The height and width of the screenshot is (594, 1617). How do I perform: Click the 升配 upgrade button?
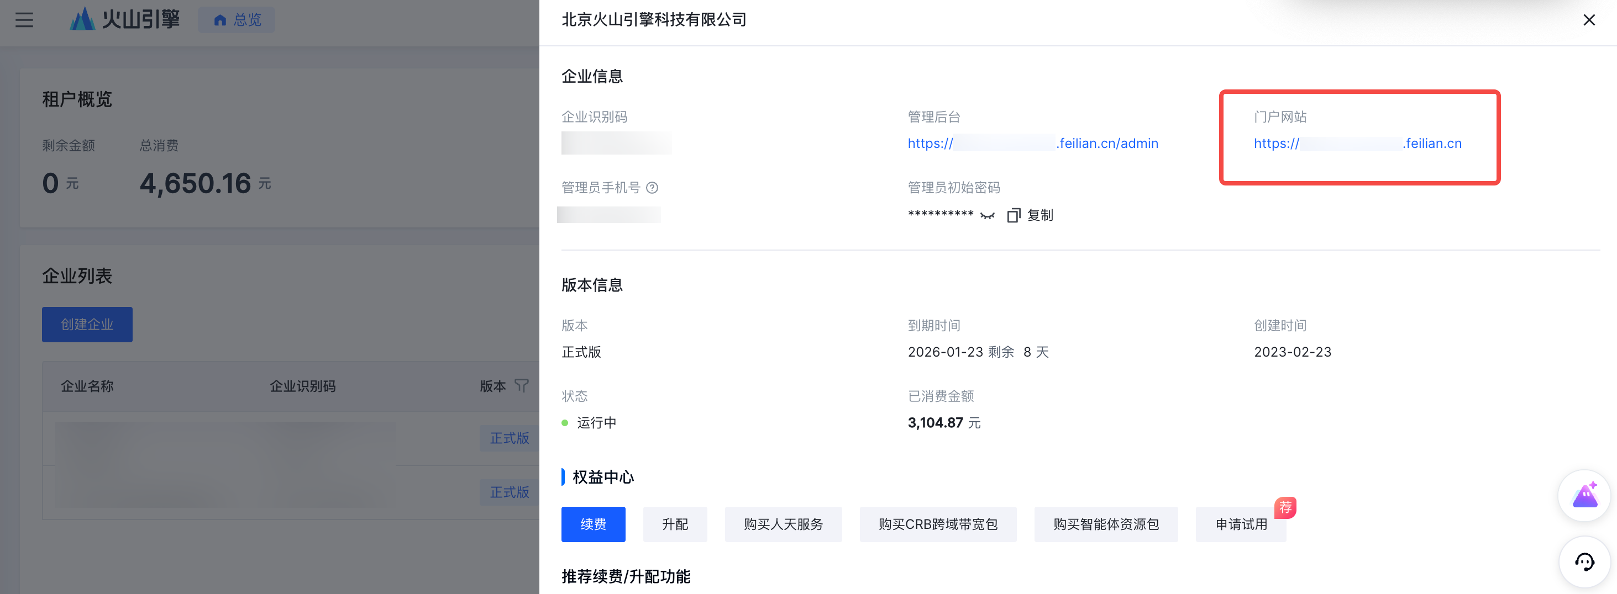(675, 524)
